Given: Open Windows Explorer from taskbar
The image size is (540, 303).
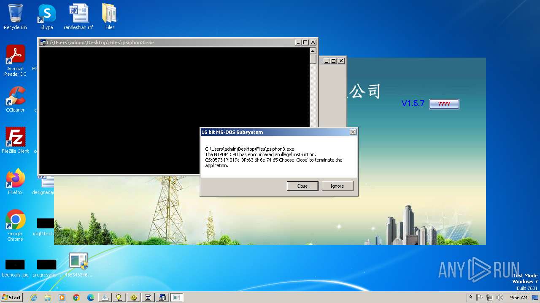Looking at the screenshot, I should (x=48, y=298).
